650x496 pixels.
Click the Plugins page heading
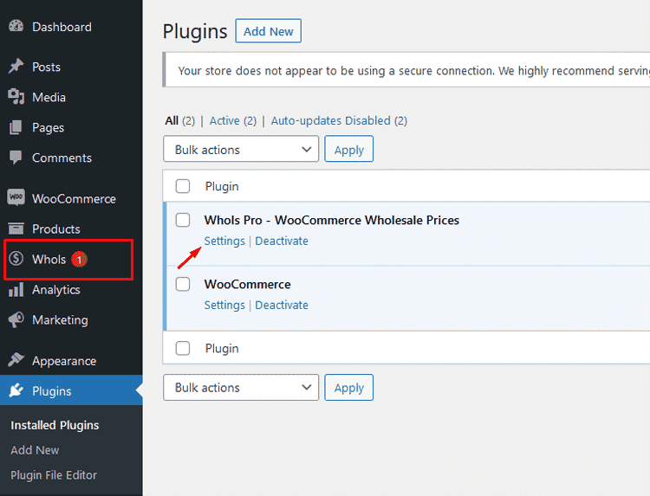click(x=195, y=32)
